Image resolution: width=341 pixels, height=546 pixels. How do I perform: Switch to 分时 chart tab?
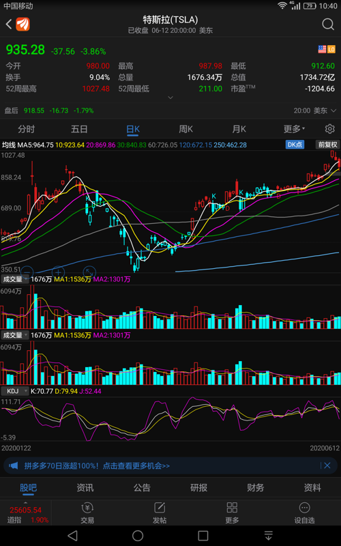pyautogui.click(x=27, y=129)
